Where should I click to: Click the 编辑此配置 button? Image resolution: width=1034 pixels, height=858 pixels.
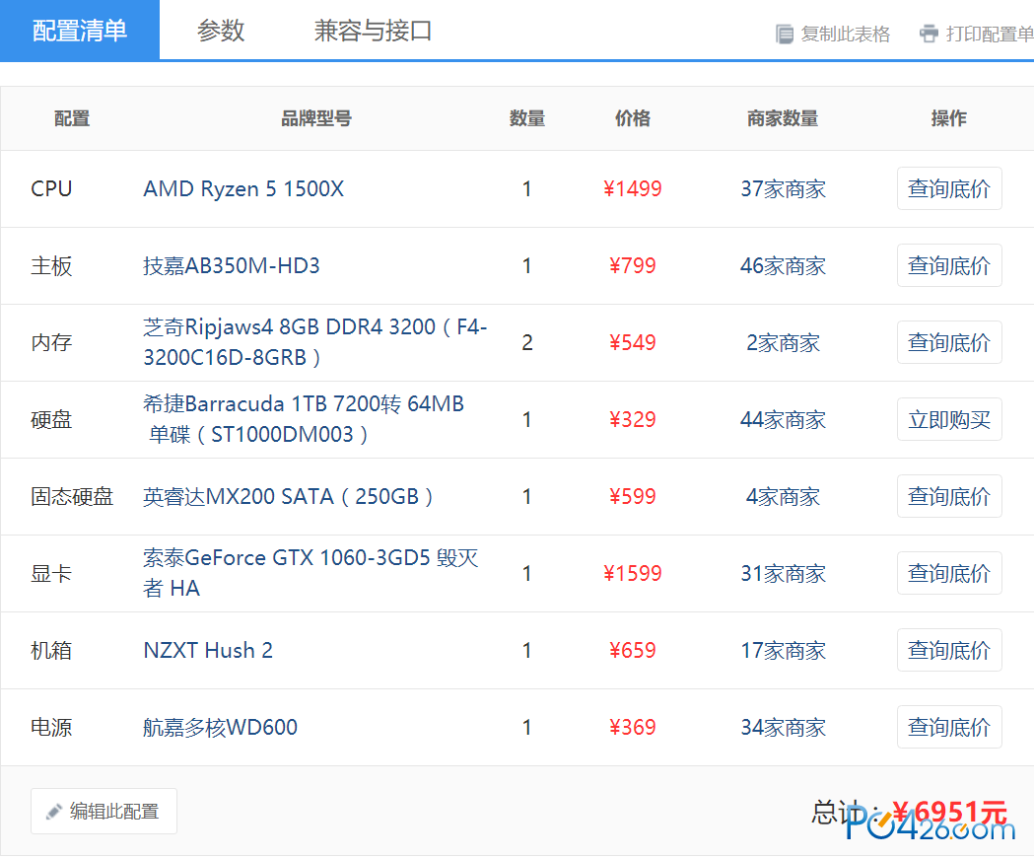(103, 811)
